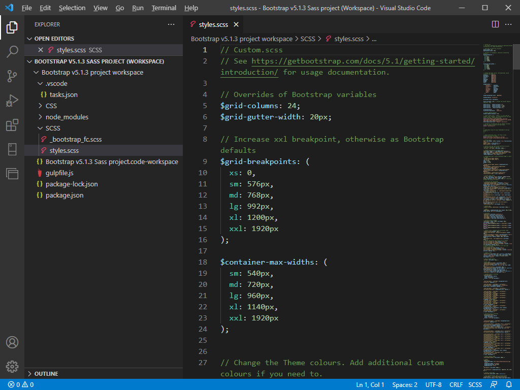The height and width of the screenshot is (390, 520).
Task: Click the feedback icon in status bar
Action: coord(494,385)
